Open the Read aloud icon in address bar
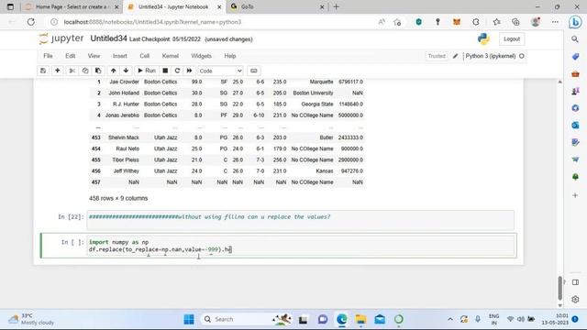The height and width of the screenshot is (330, 587). coord(382,22)
